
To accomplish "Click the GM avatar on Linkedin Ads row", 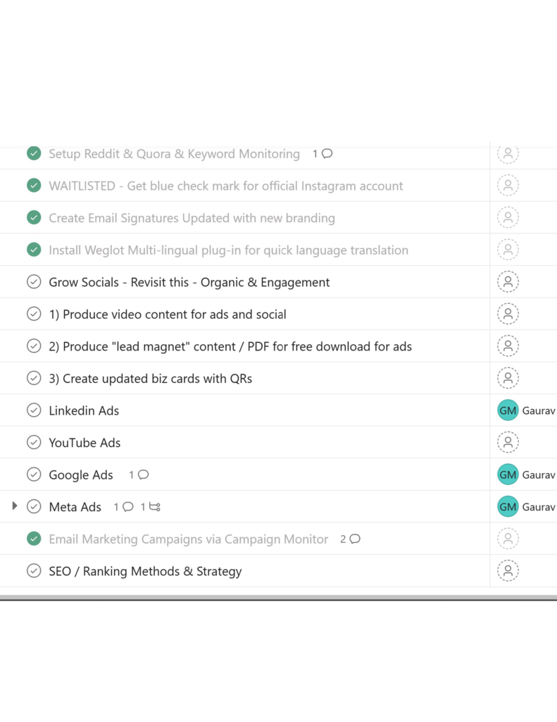I will (x=508, y=410).
